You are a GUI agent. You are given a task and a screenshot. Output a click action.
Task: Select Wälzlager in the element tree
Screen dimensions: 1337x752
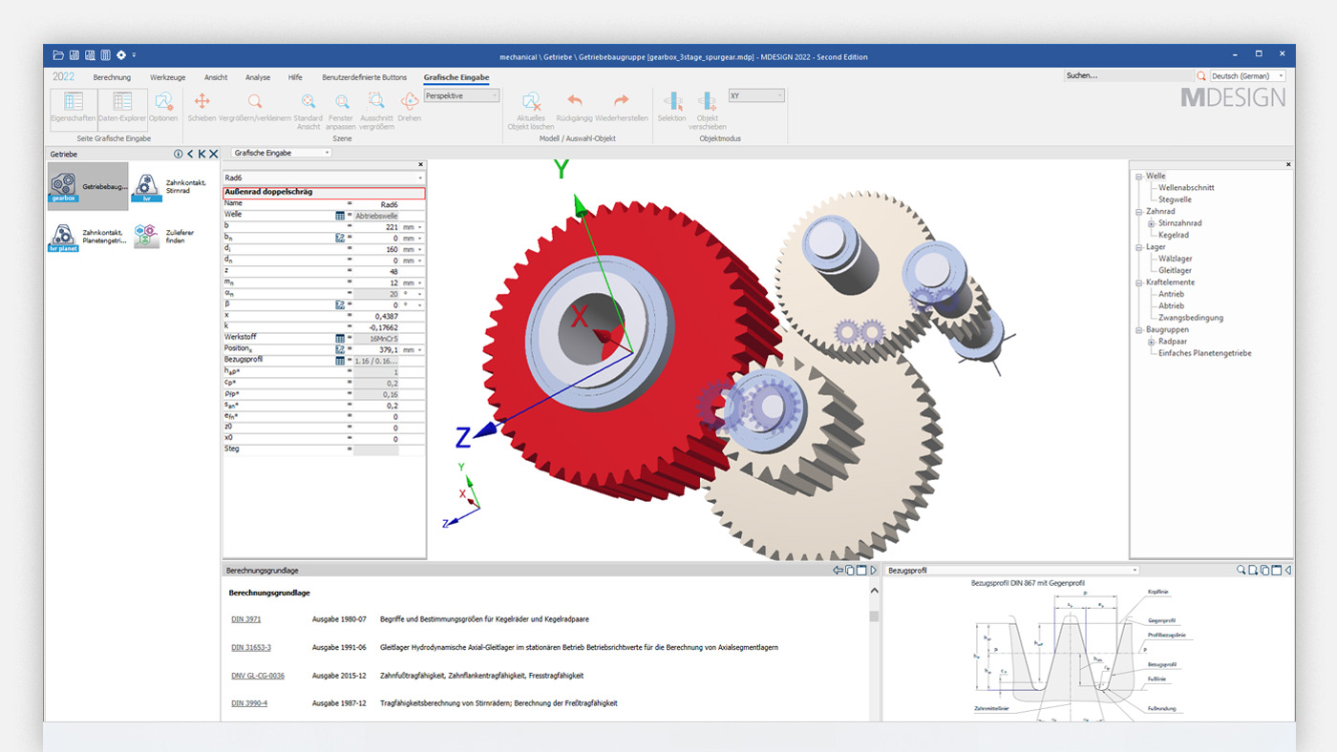1176,259
